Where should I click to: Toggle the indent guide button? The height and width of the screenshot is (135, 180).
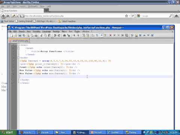(x=101, y=36)
